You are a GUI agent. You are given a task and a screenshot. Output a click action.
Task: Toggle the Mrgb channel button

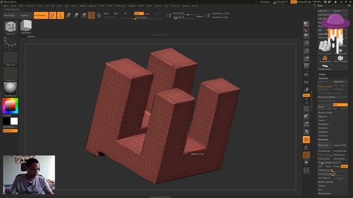(x=106, y=13)
